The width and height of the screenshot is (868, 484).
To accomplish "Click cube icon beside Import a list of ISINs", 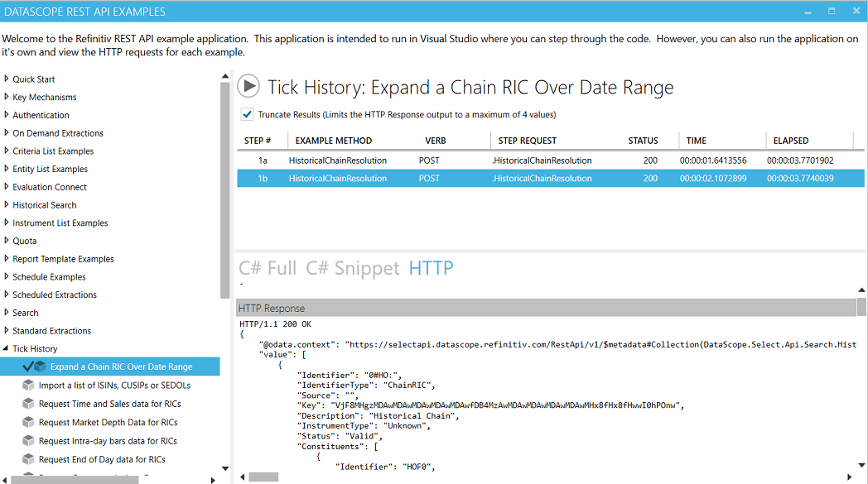I will tap(28, 385).
